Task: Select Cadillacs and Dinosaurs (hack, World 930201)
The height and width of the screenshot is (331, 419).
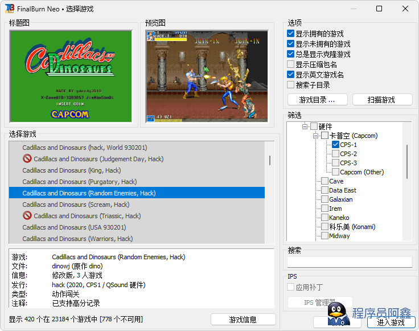Action: (137, 148)
